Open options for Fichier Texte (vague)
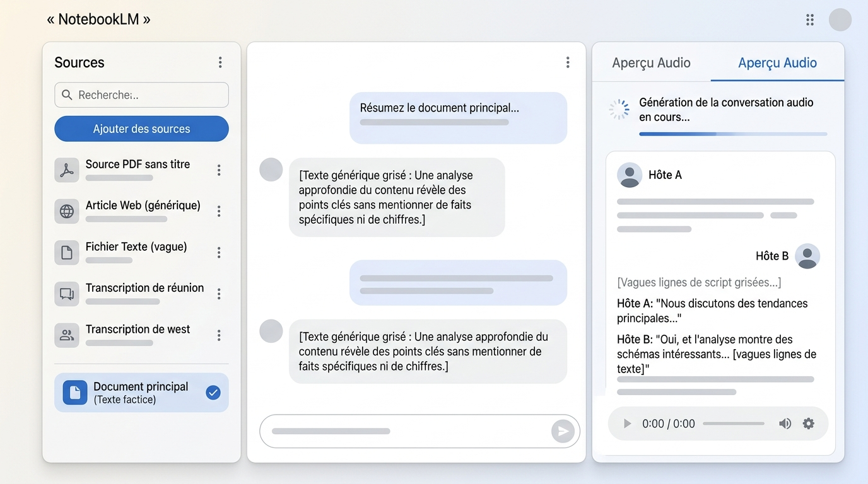Image resolution: width=868 pixels, height=484 pixels. click(219, 253)
